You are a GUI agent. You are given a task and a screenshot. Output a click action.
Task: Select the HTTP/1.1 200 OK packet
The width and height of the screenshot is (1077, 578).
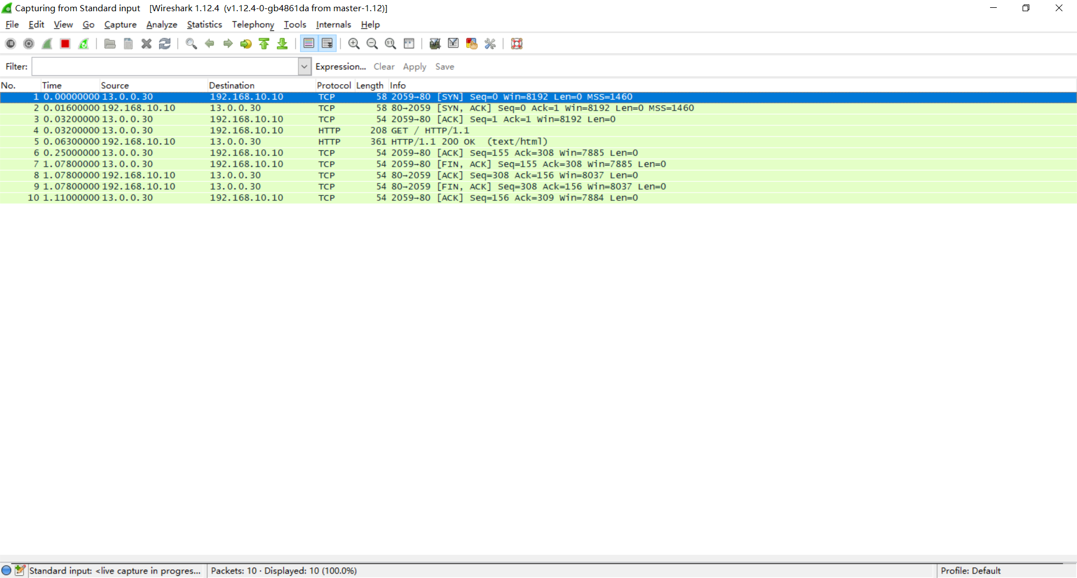coord(538,142)
